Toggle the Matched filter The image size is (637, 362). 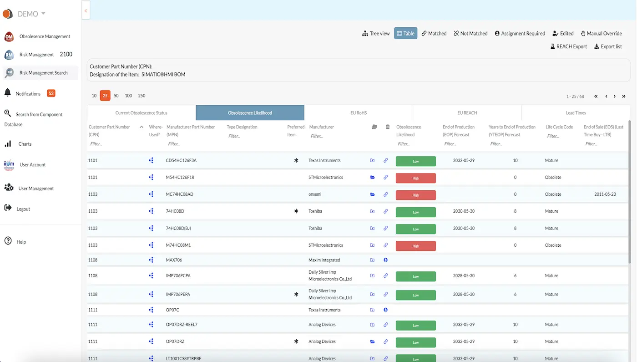(x=434, y=33)
